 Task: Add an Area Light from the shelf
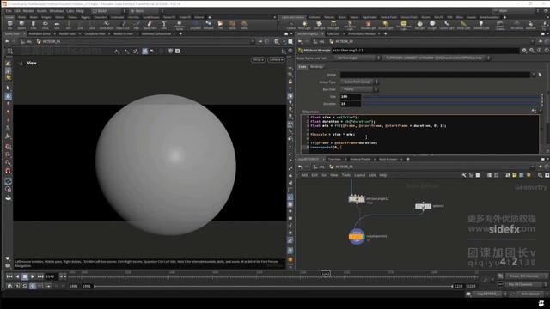coord(333,25)
